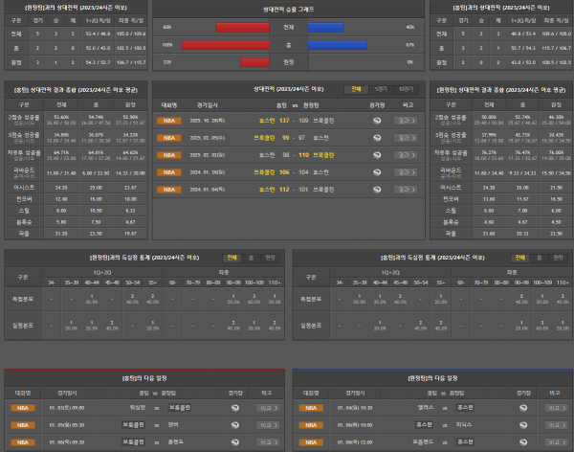This screenshot has height=452, width=574.
Task: Expand 비교 for away team's first upcoming game
Action: pyautogui.click(x=552, y=408)
